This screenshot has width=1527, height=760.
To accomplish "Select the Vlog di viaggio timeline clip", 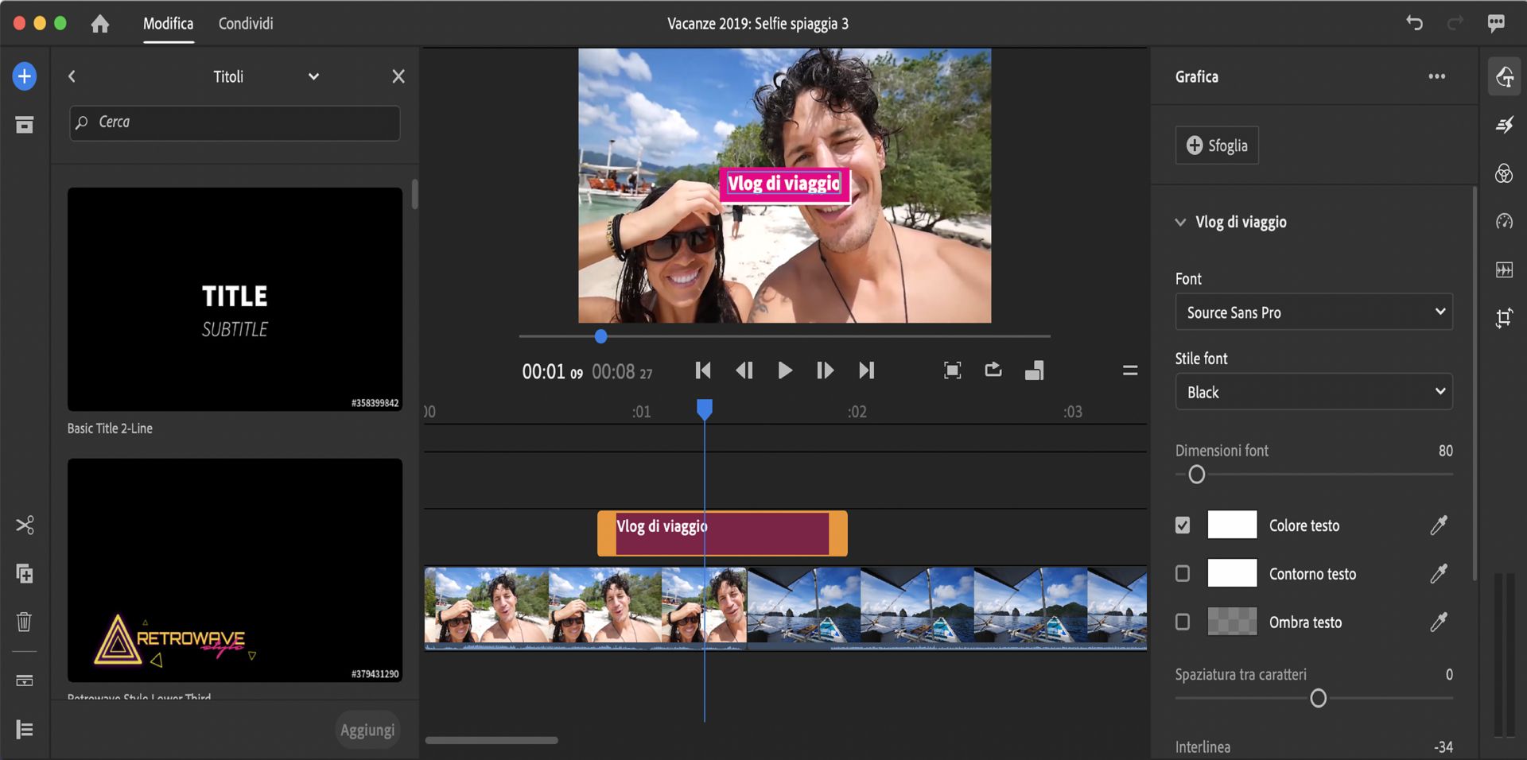I will (722, 533).
